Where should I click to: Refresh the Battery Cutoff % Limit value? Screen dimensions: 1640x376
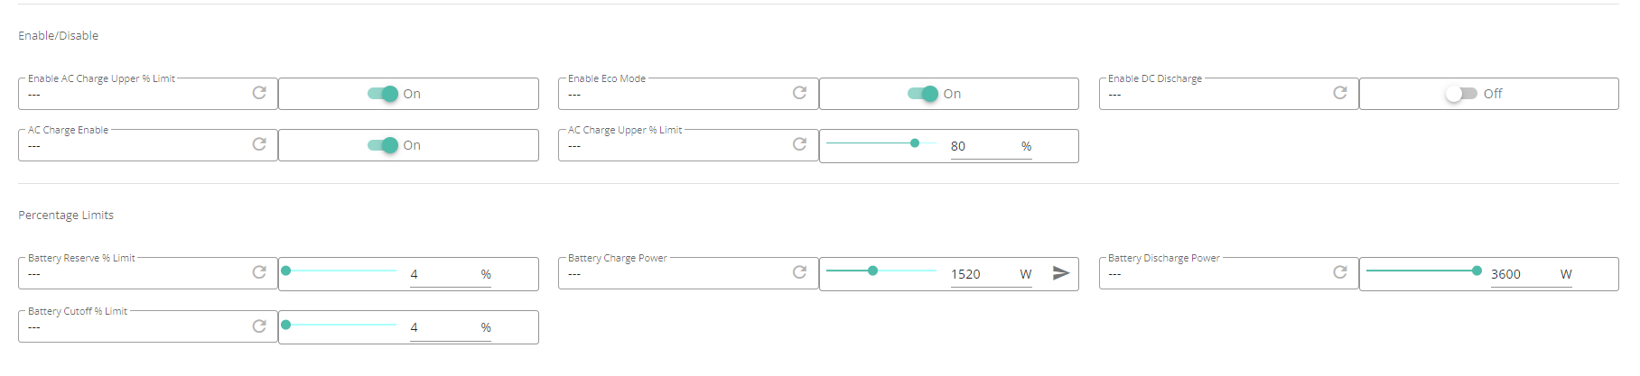coord(259,326)
